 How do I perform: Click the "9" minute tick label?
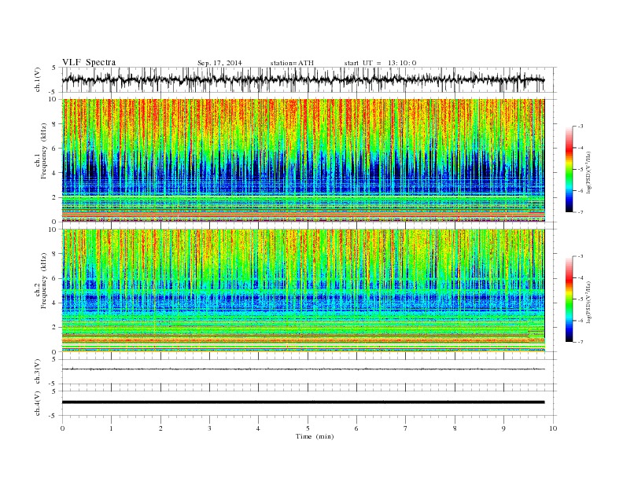[503, 428]
